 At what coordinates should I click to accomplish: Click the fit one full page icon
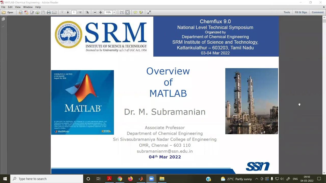click(x=128, y=12)
